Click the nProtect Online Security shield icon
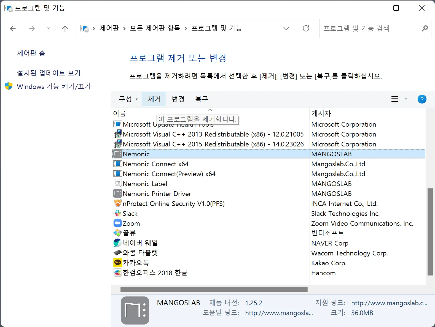Screen dimensions: 435x327 [118, 203]
